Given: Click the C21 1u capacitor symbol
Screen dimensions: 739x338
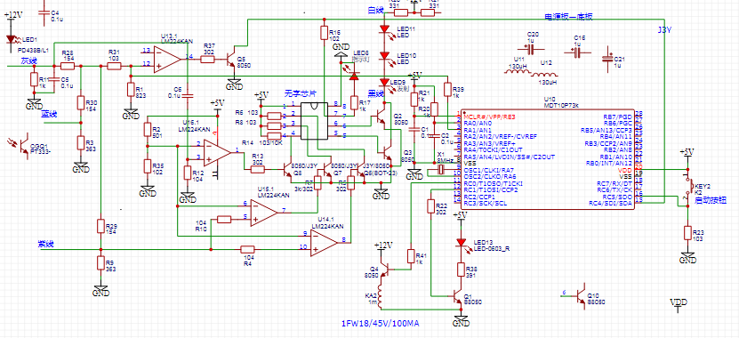Looking at the screenshot, I should (607, 60).
